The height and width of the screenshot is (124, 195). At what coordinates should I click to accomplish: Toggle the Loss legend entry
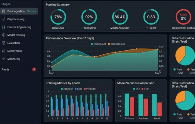[x=78, y=89]
